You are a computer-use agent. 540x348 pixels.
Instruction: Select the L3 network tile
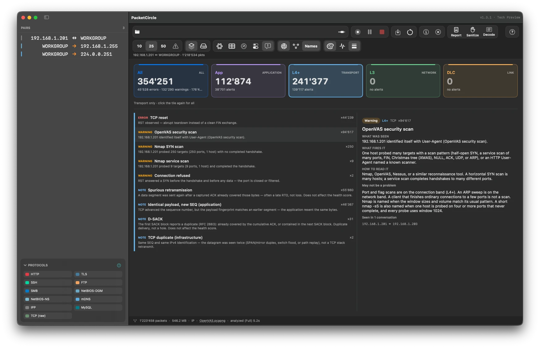[403, 81]
